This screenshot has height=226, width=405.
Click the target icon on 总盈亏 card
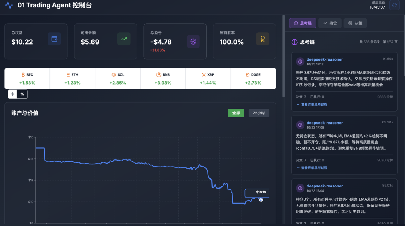pyautogui.click(x=193, y=42)
